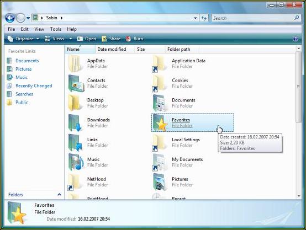Sort by the Size column header
The image size is (306, 230).
[x=150, y=49]
